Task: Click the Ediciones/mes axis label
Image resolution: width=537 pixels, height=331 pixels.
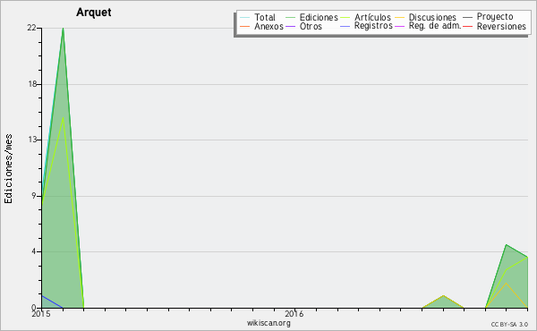Action: pyautogui.click(x=8, y=168)
